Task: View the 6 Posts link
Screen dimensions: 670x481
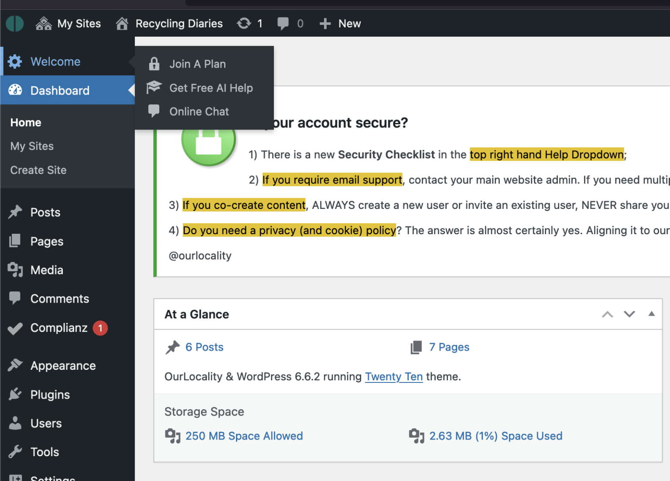Action: point(204,347)
